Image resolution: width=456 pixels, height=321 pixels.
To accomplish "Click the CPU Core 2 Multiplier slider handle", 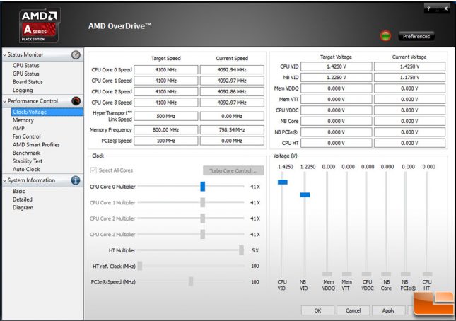I will pos(203,218).
